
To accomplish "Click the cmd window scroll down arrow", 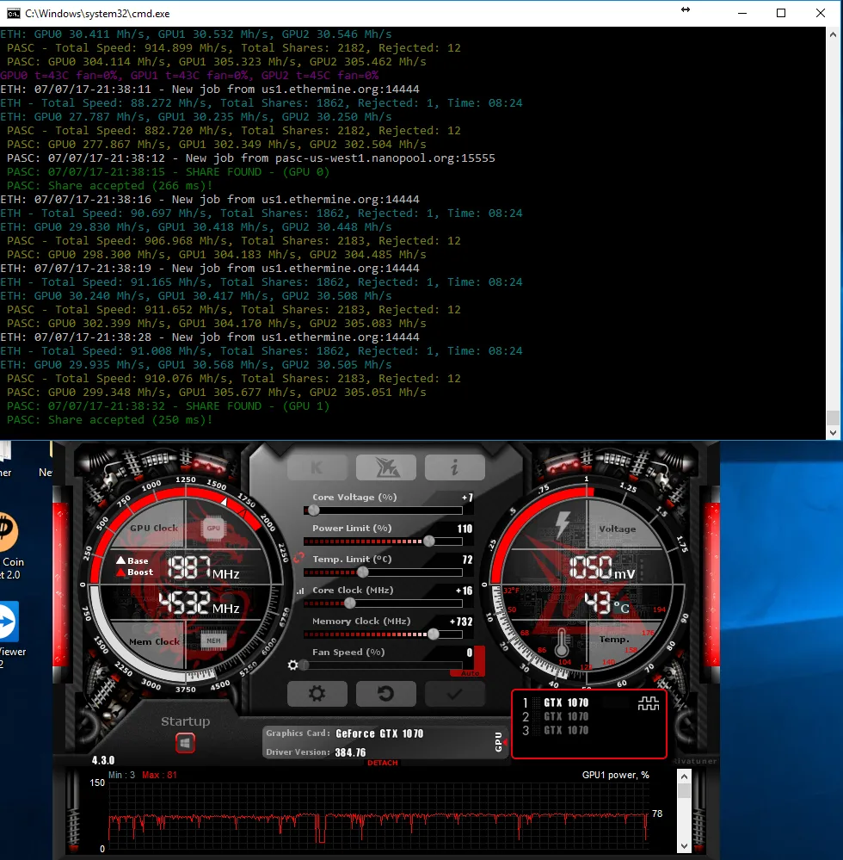I will 834,432.
